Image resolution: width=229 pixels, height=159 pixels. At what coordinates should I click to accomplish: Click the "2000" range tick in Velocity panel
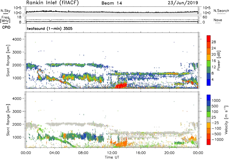point(17,124)
